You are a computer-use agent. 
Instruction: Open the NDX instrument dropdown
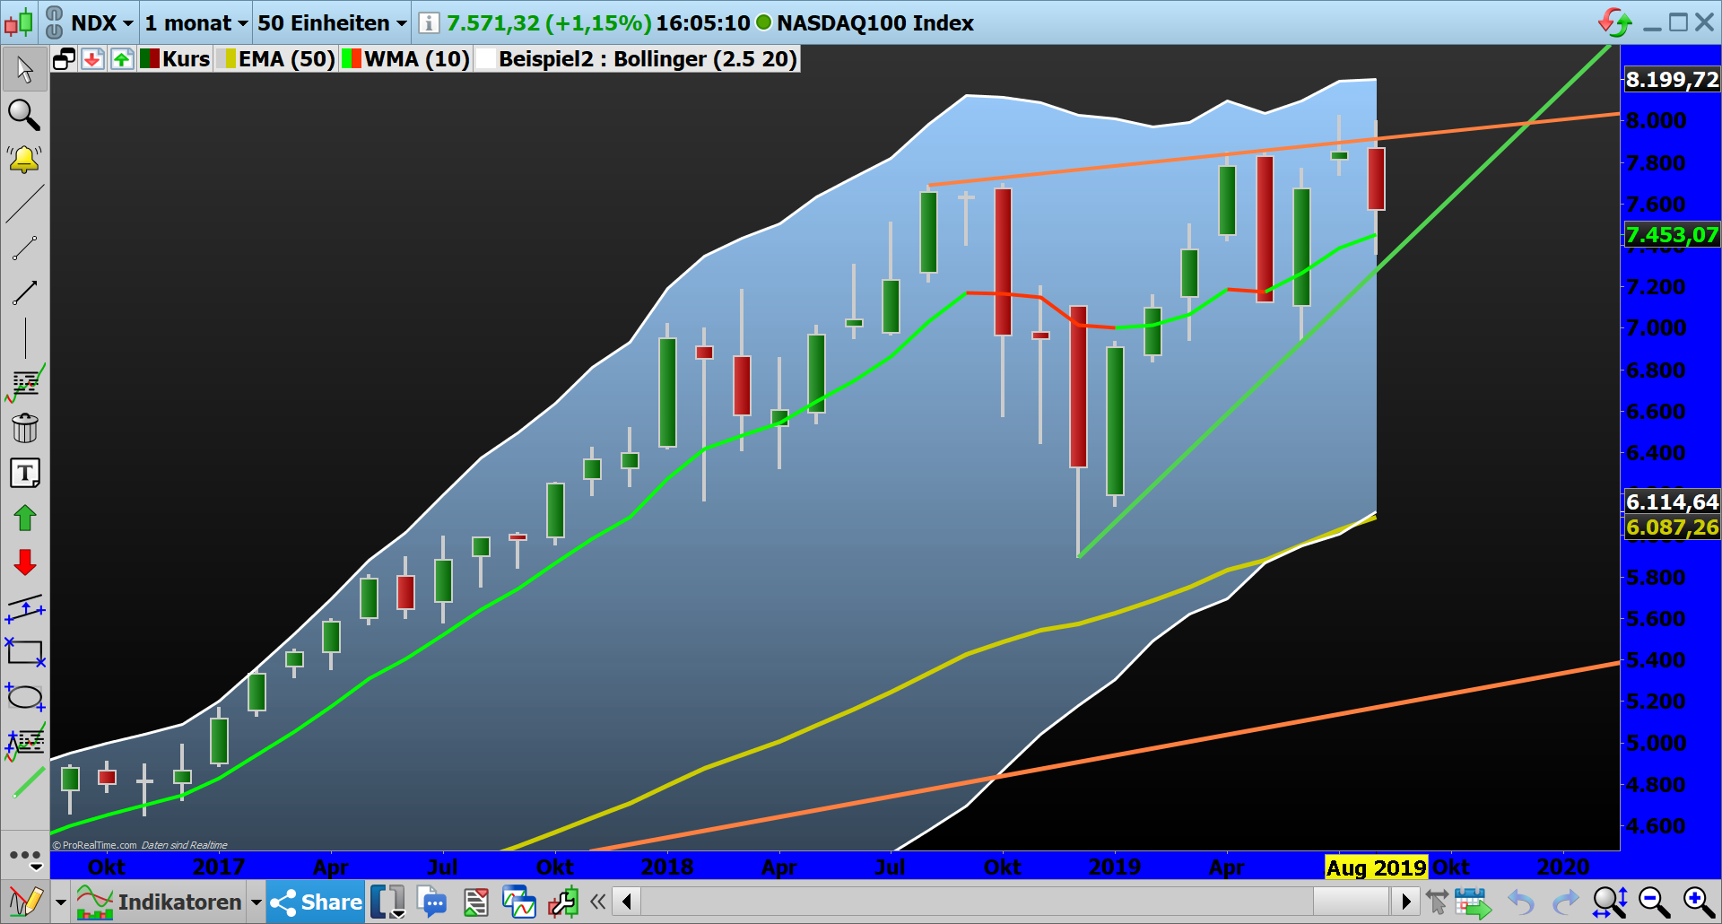(100, 23)
